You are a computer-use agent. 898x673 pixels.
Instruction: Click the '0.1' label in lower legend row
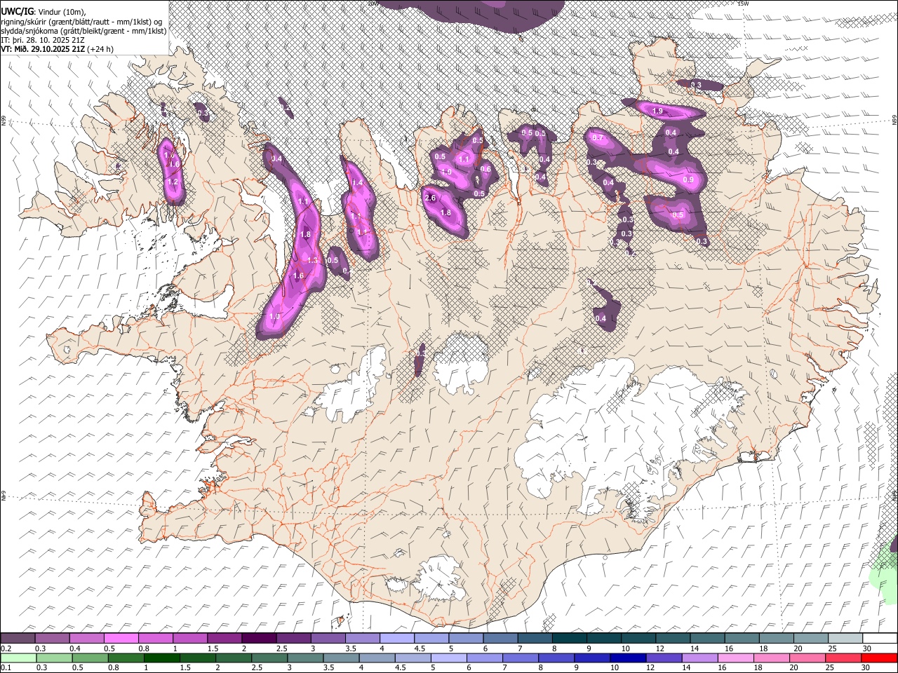click(6, 667)
